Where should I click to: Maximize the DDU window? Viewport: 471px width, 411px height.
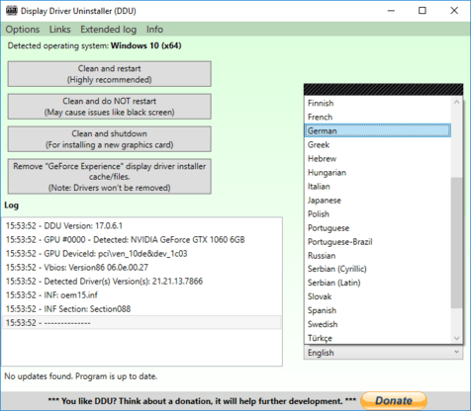point(423,11)
